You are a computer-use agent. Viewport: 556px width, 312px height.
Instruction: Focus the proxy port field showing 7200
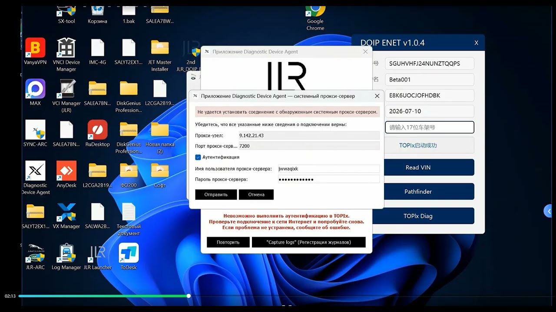[x=309, y=146]
